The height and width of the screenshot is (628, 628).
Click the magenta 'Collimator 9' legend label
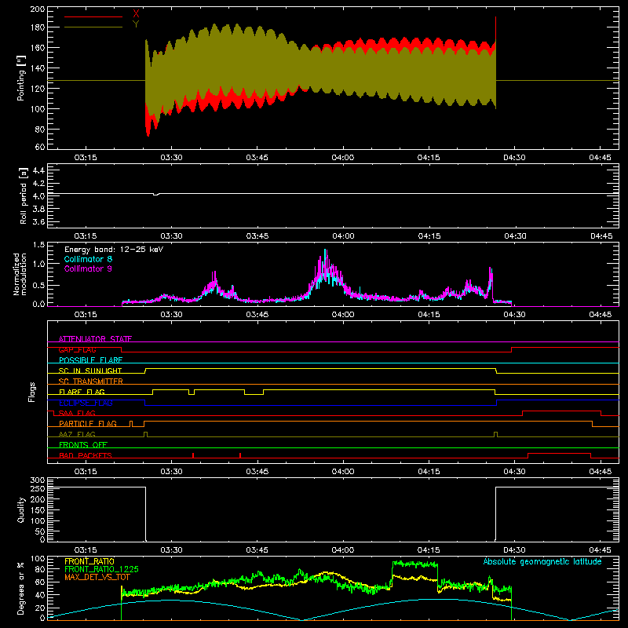pyautogui.click(x=88, y=268)
